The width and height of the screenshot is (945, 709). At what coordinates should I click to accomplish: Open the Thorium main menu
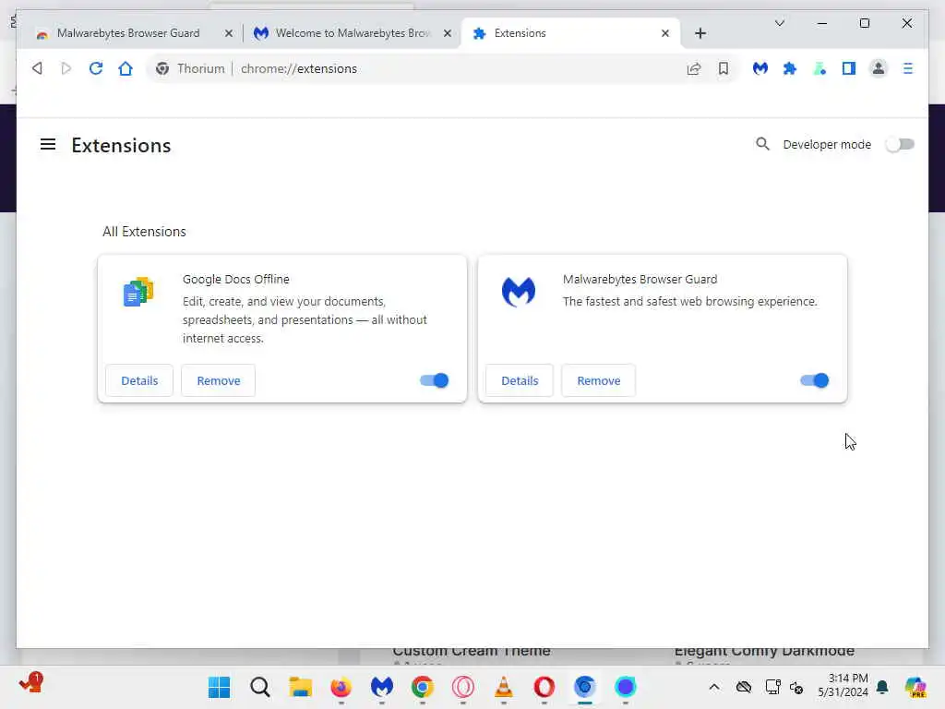908,68
